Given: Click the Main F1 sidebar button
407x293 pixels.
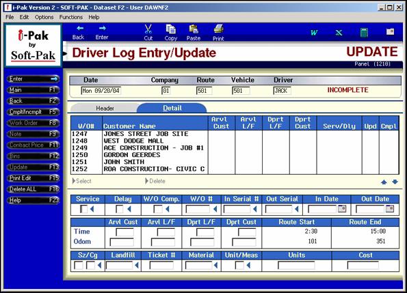Looking at the screenshot, I should [x=34, y=90].
